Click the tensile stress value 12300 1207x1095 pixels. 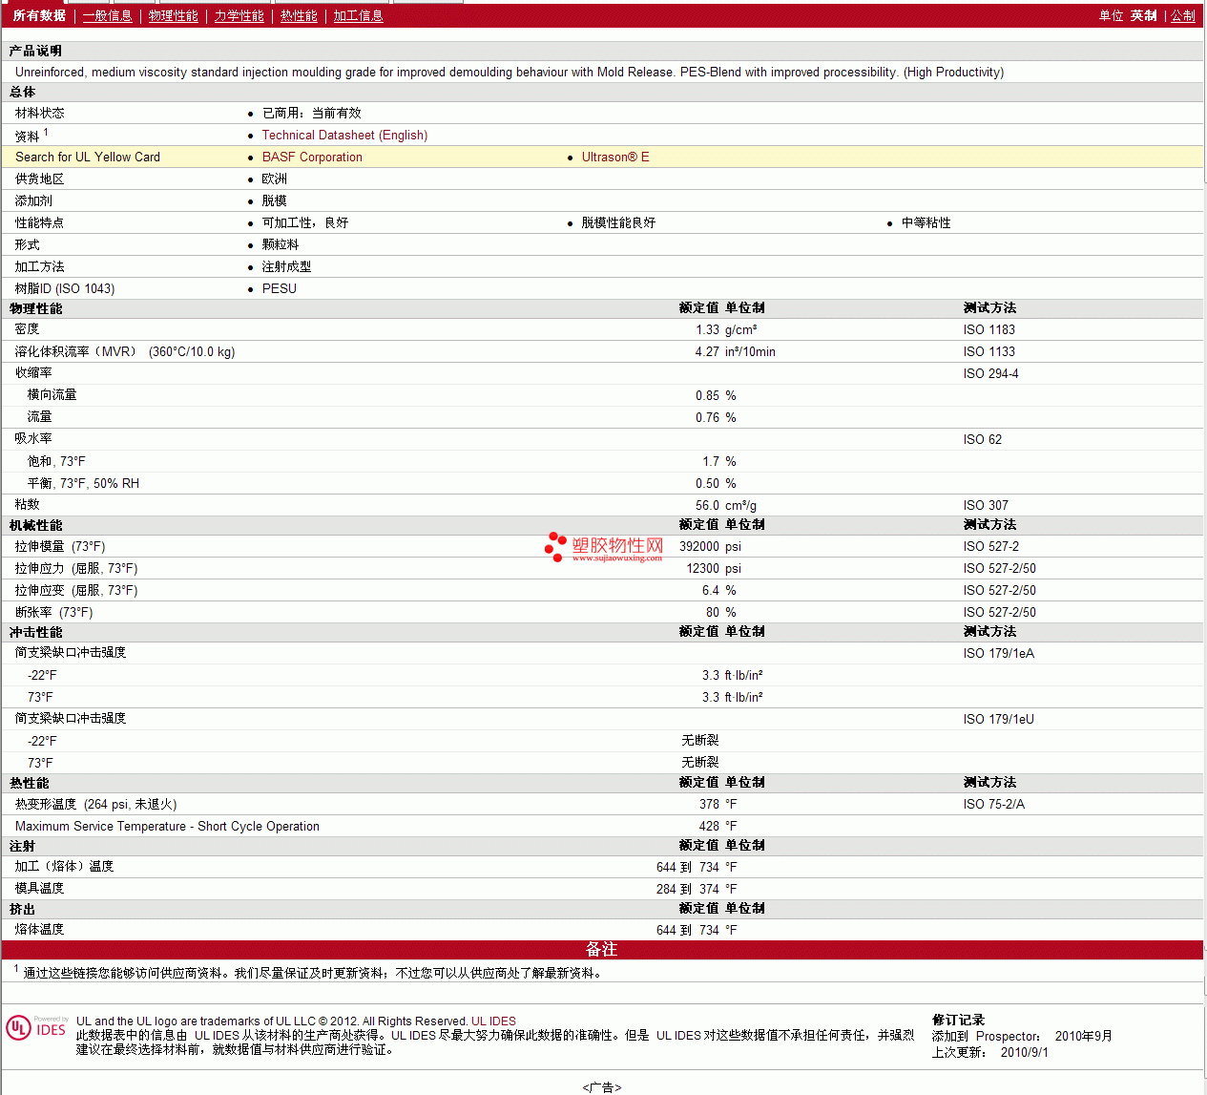click(x=703, y=569)
